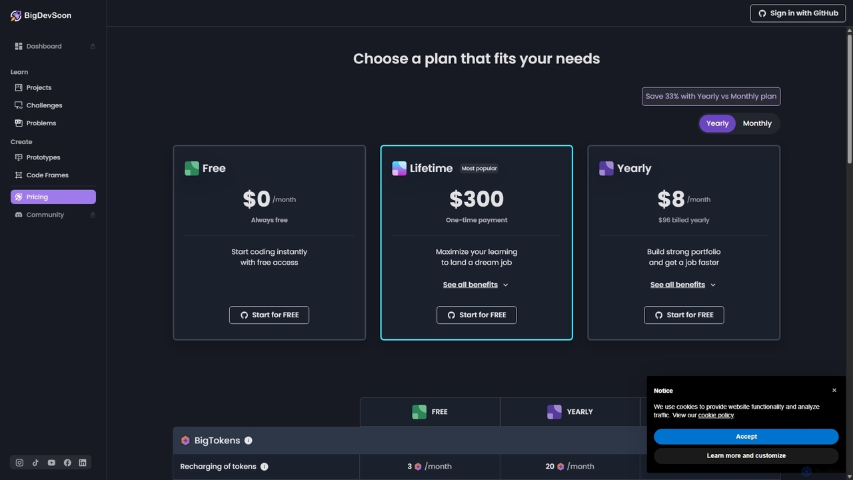
Task: Select Pricing in sidebar
Action: point(53,197)
